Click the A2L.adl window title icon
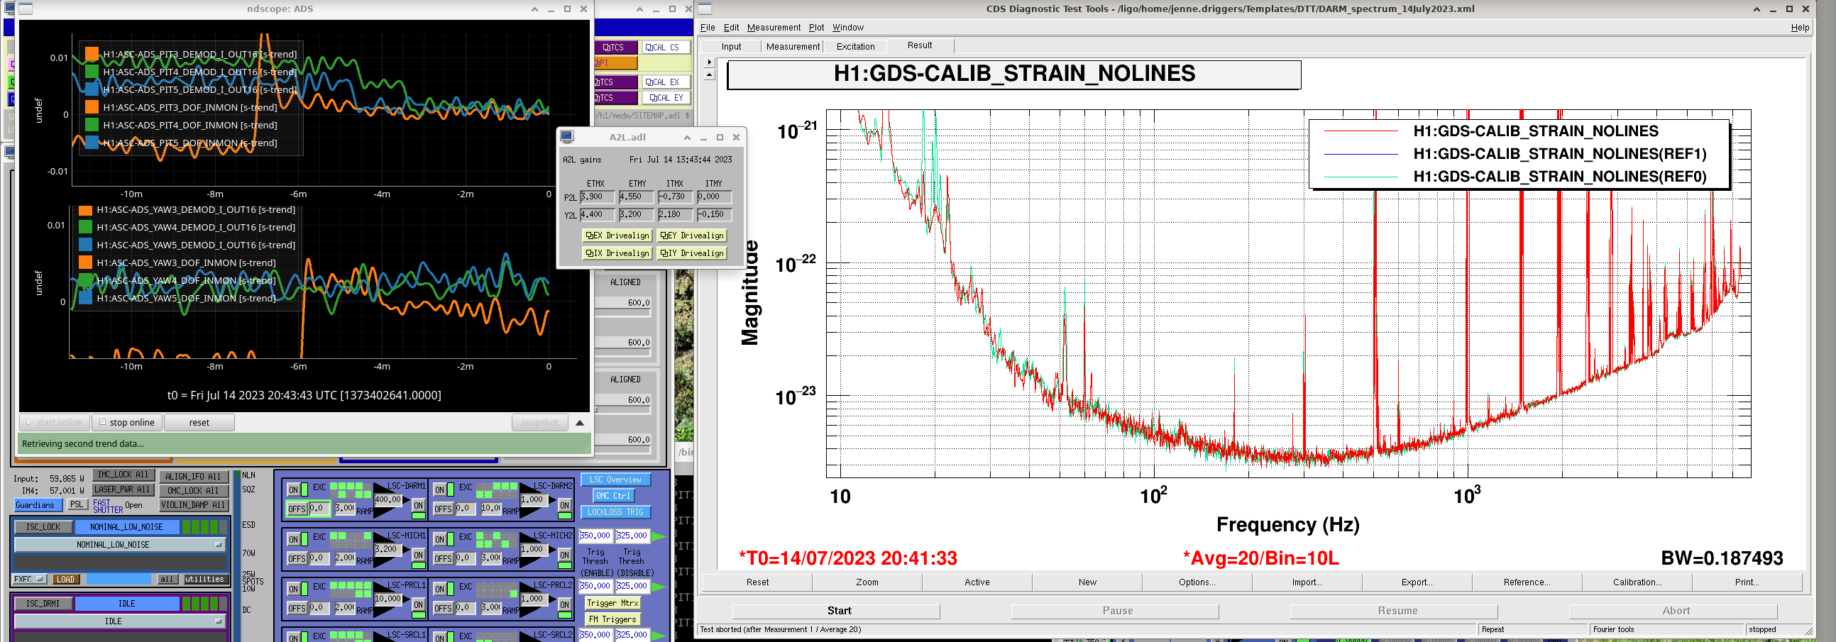1836x642 pixels. [x=566, y=137]
